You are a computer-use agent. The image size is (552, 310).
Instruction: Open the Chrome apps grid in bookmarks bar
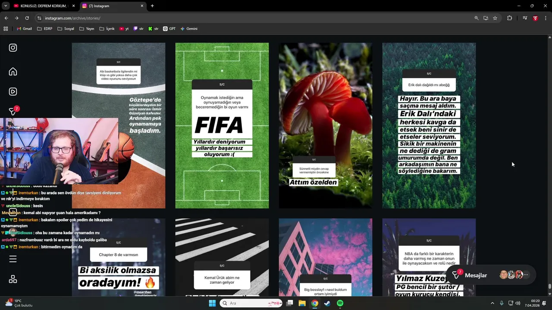tap(6, 29)
